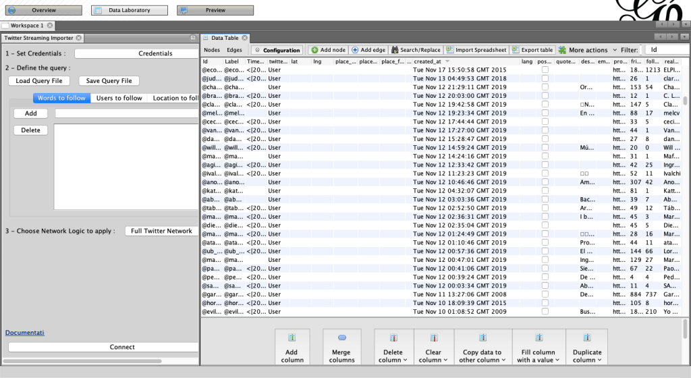Select the Edges table tab
This screenshot has width=691, height=378.
click(x=234, y=50)
